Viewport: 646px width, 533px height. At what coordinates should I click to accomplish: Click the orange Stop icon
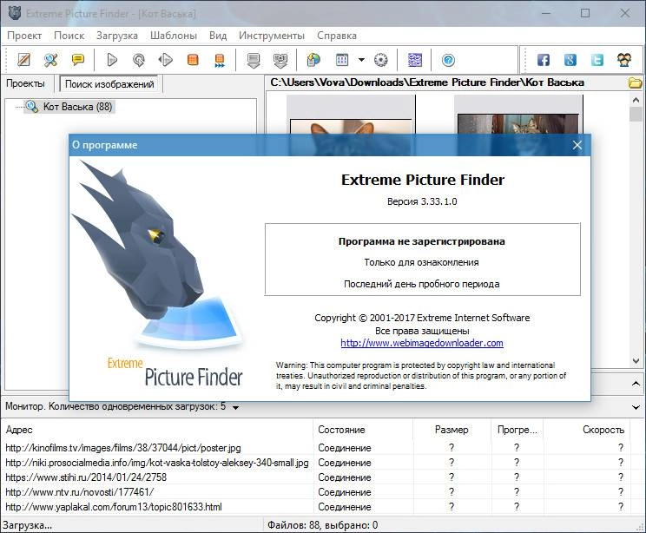click(x=193, y=60)
